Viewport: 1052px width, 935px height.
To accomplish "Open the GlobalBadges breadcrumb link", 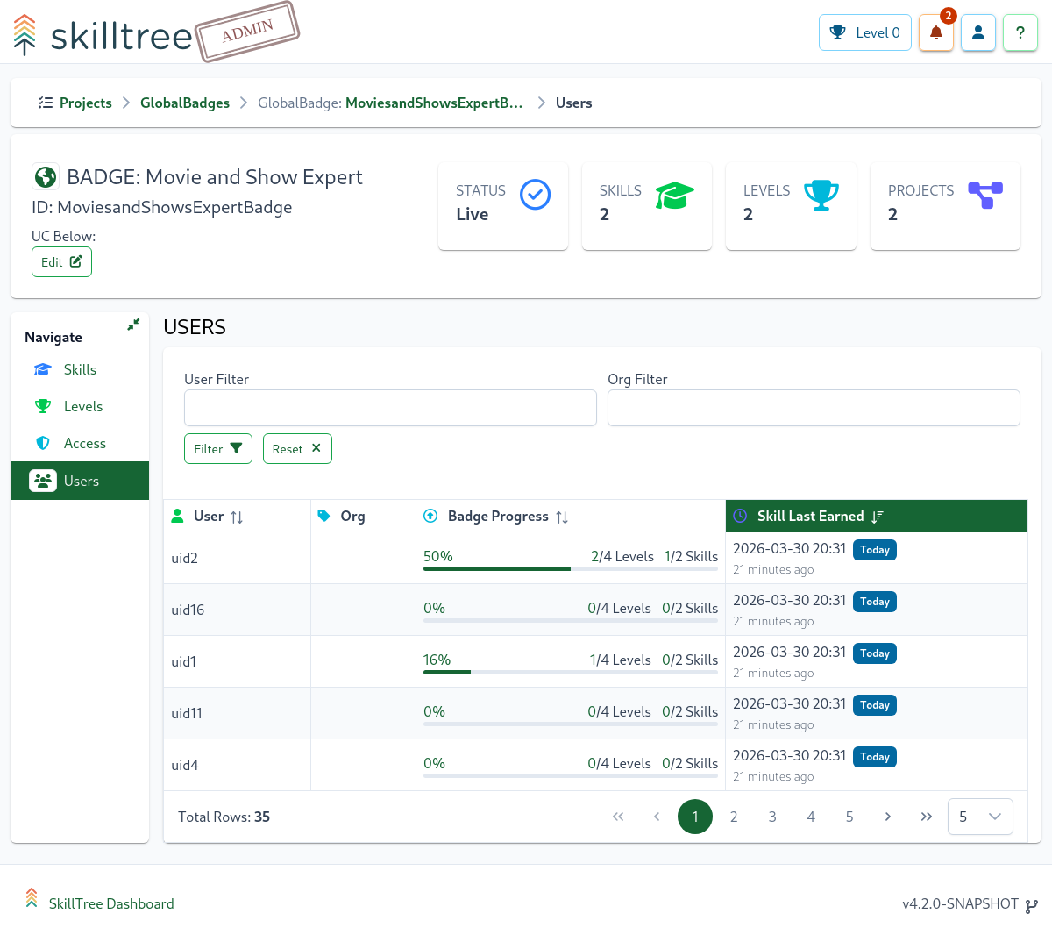I will 185,103.
